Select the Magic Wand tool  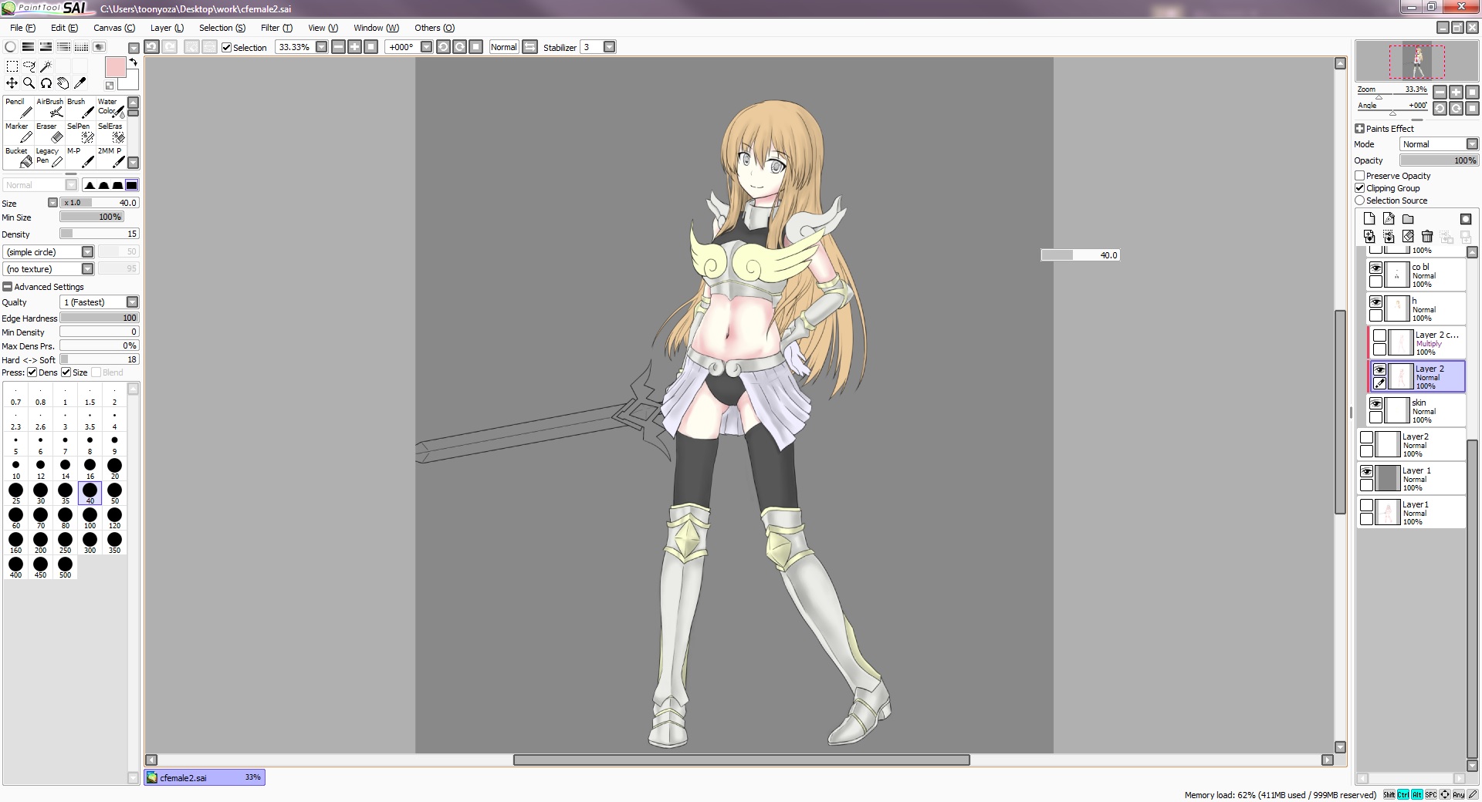(46, 66)
